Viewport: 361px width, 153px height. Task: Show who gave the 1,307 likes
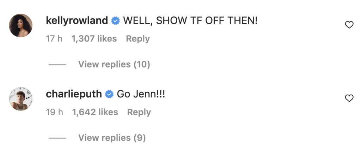(94, 39)
